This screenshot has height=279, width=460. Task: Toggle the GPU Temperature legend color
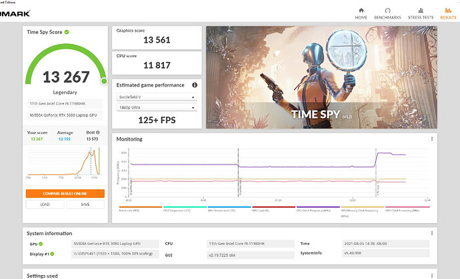pos(229,207)
